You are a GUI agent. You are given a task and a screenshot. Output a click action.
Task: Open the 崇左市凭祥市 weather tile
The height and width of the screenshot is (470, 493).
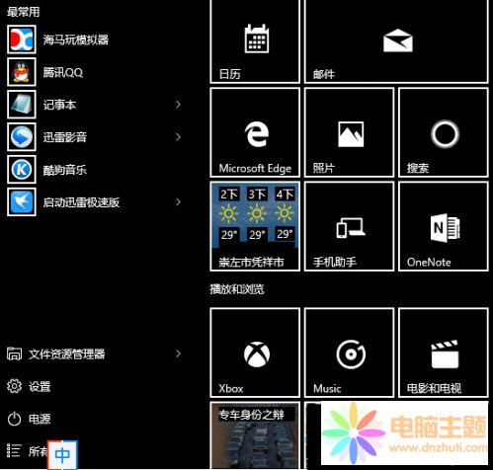click(x=255, y=226)
